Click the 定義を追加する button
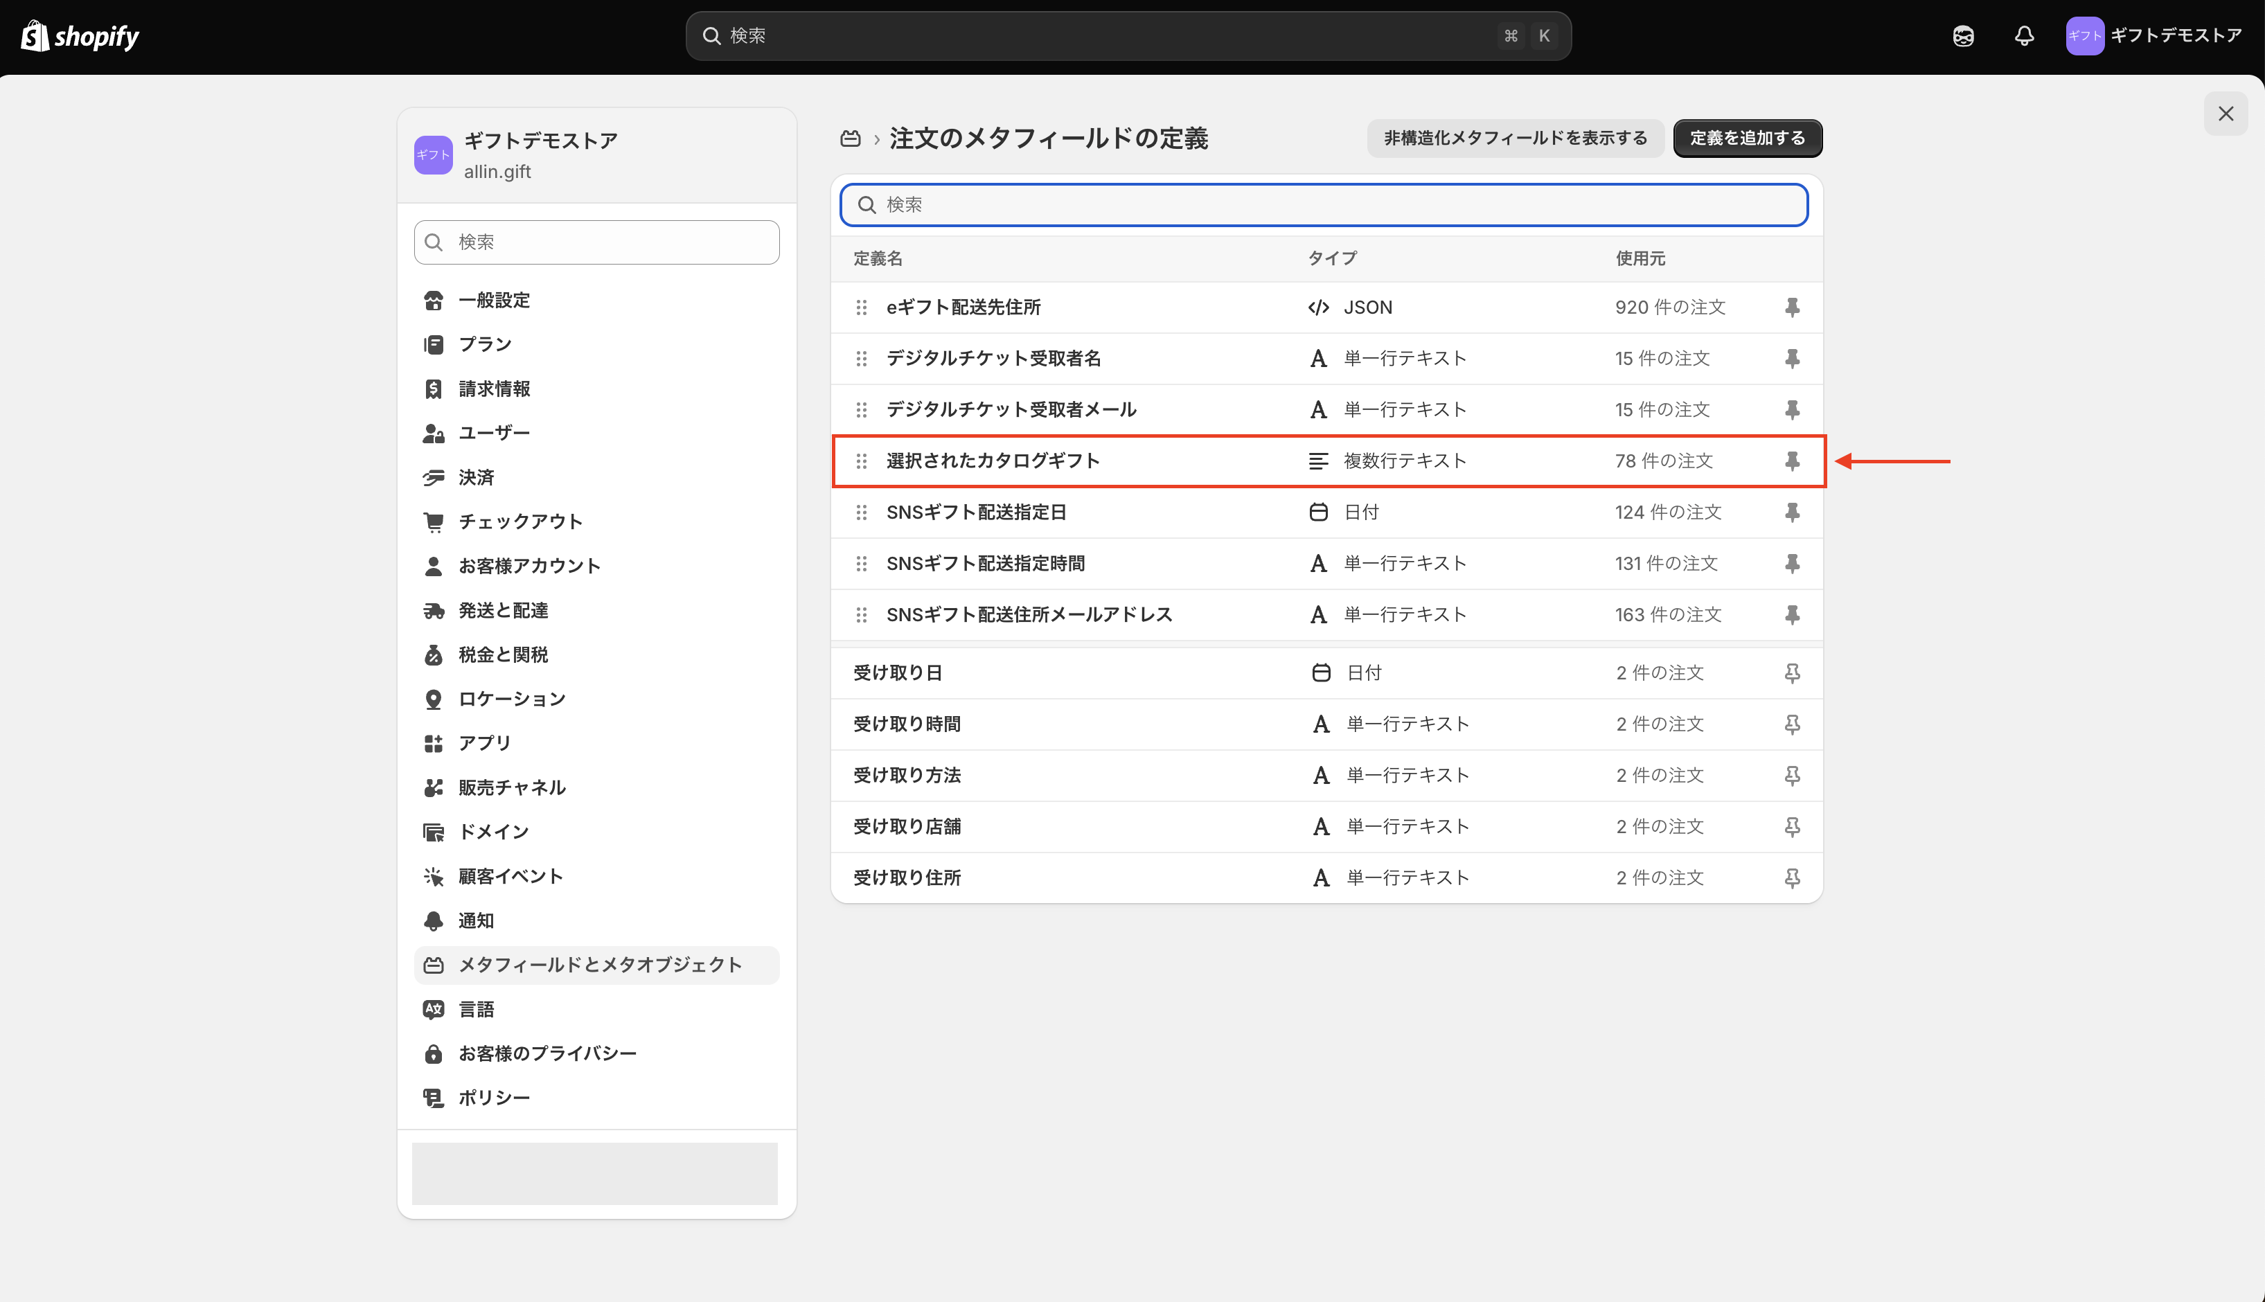The width and height of the screenshot is (2265, 1302). [1748, 139]
